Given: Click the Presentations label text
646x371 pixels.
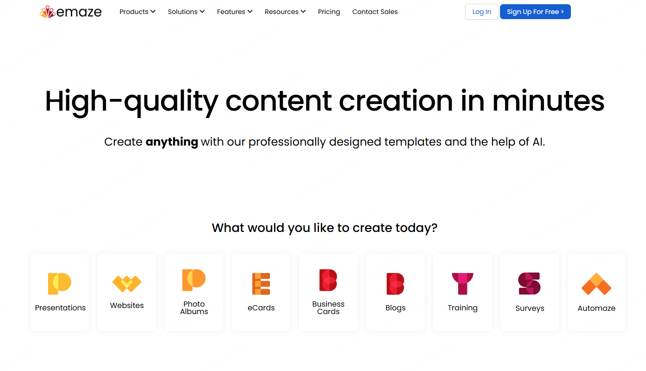Looking at the screenshot, I should click(x=60, y=308).
